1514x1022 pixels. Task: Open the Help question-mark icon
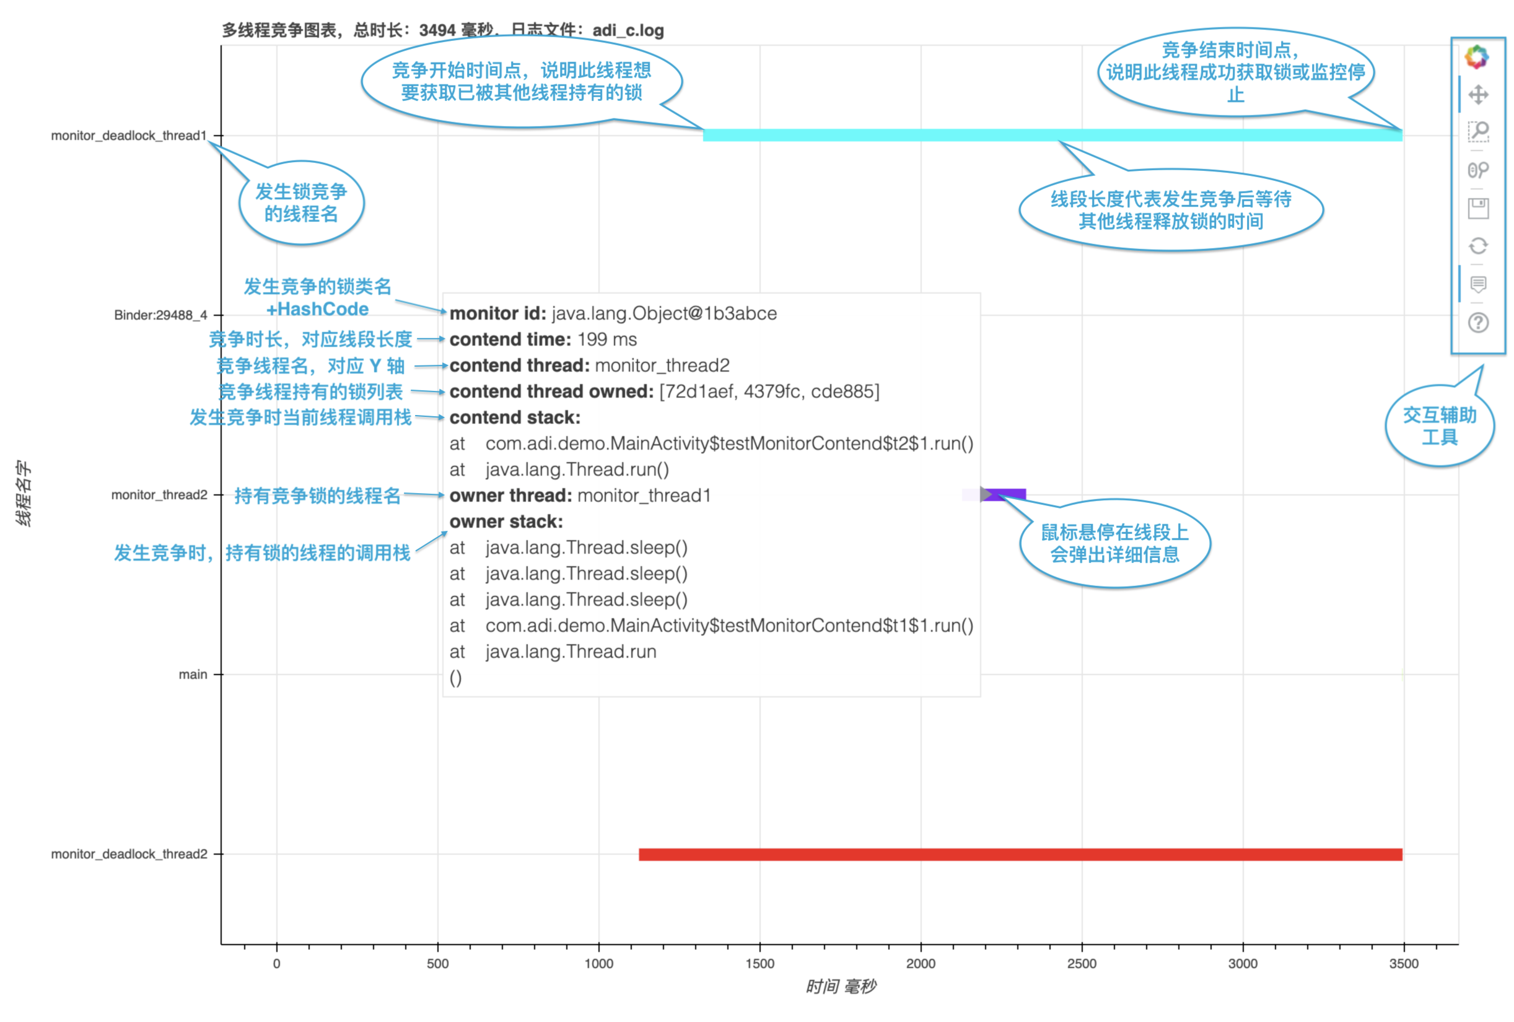pos(1477,323)
